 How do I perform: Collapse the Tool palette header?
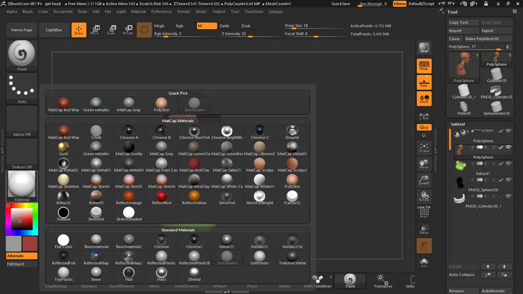[x=452, y=12]
